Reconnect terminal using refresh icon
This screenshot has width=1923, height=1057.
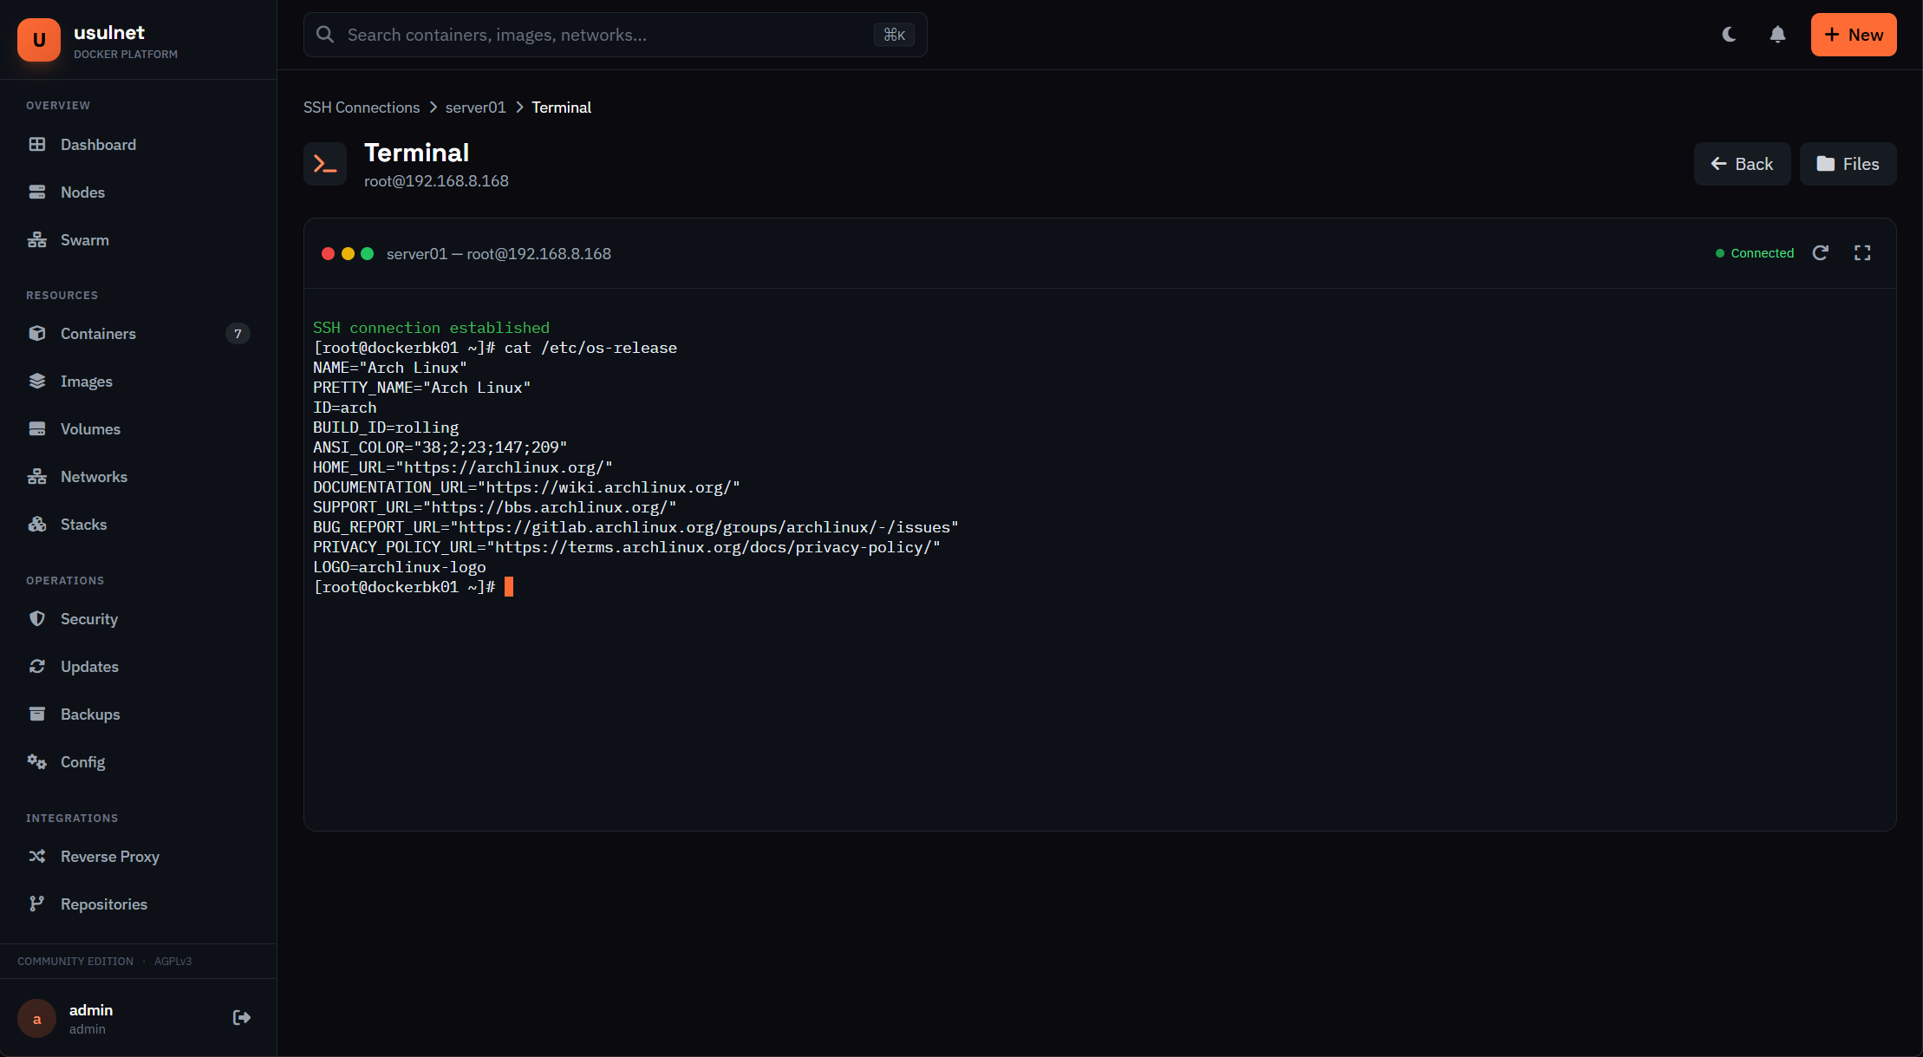[x=1821, y=252]
